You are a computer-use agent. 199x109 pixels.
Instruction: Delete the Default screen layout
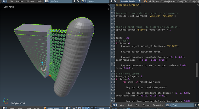pos(78,1)
